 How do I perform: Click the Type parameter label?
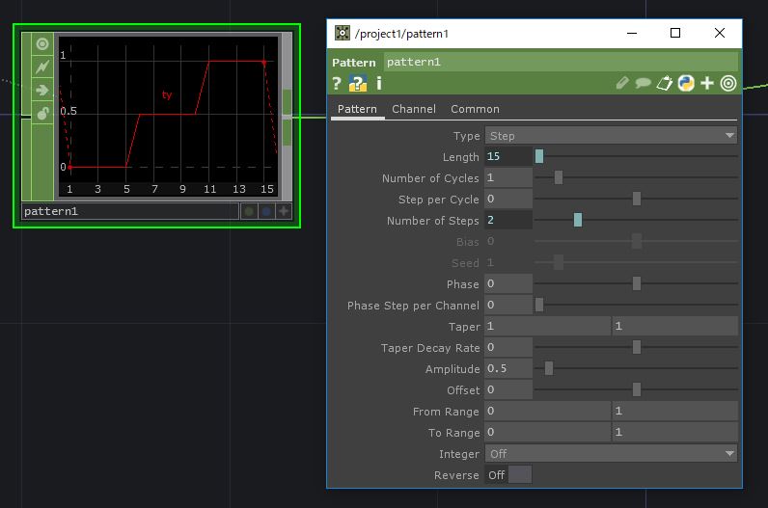pos(466,136)
